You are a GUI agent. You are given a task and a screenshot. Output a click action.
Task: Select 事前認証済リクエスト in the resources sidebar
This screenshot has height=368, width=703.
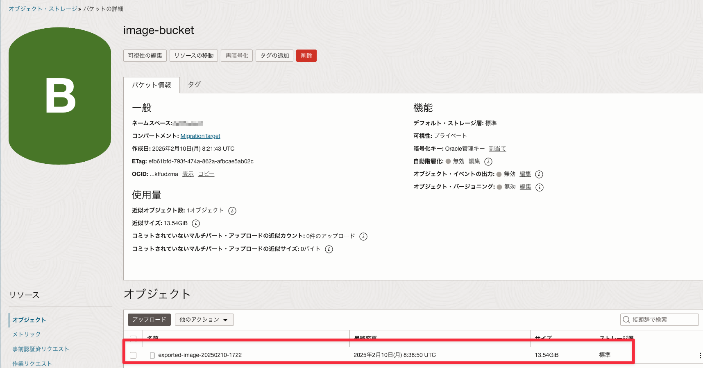[x=41, y=349]
